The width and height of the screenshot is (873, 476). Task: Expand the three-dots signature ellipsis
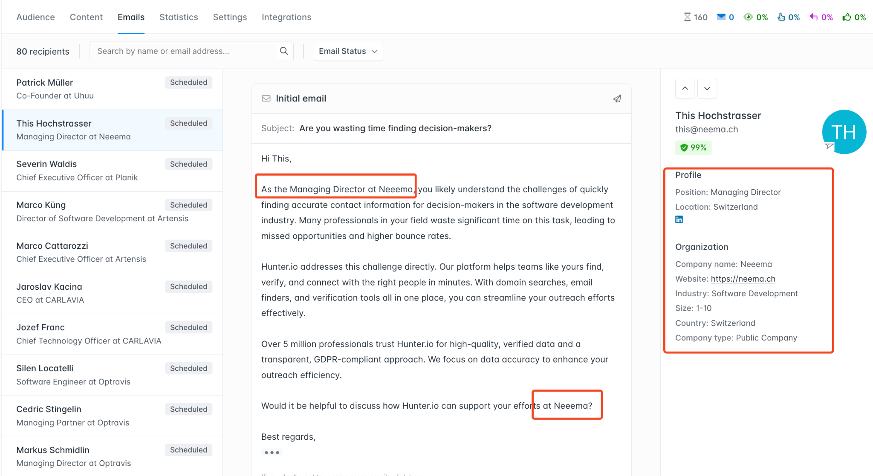(x=272, y=453)
